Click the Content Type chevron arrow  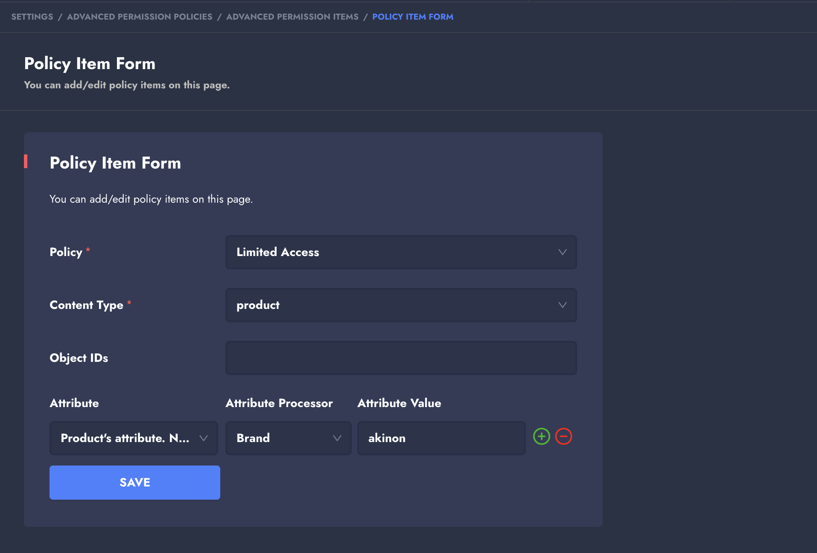pyautogui.click(x=562, y=305)
